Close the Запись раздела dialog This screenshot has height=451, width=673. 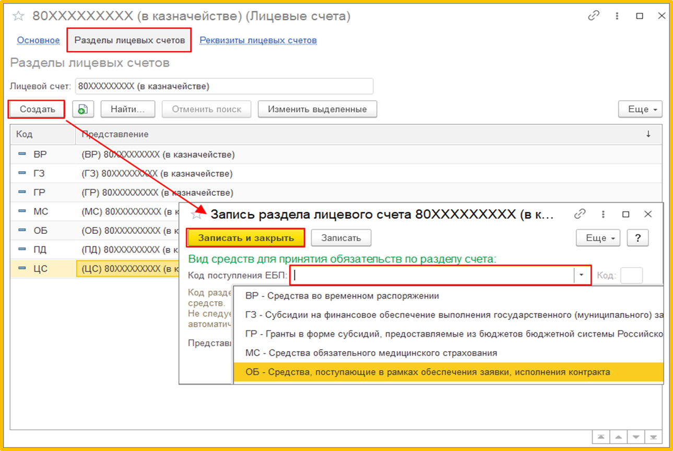pyautogui.click(x=648, y=214)
